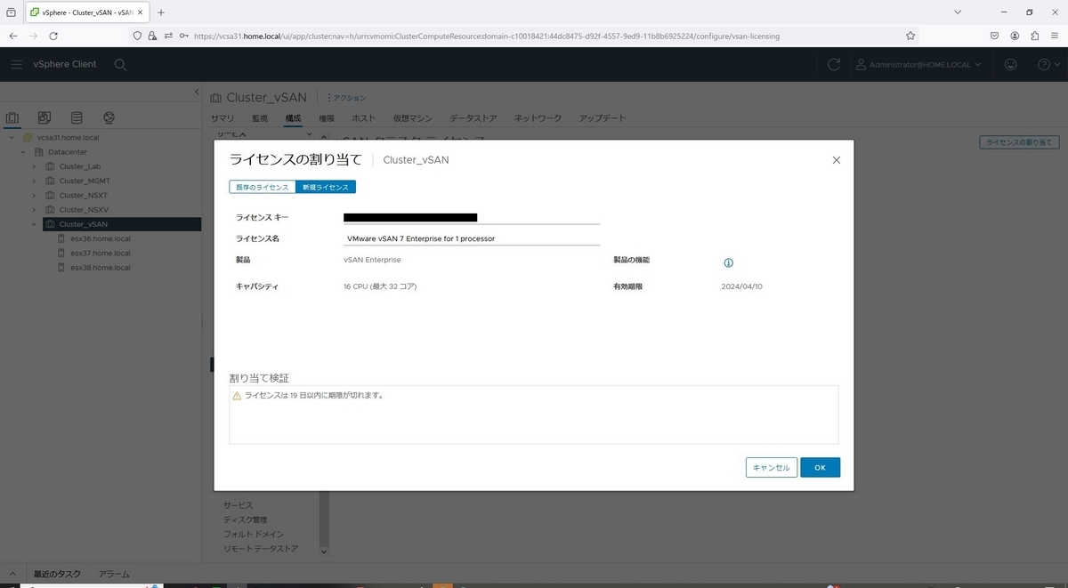
Task: Open the vSphere Client hamburger menu
Action: [17, 64]
